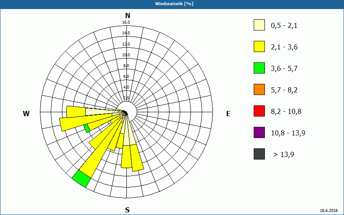344x215 pixels.
Task: Click the '2,1 - 3,6' legend label
Action: point(284,47)
